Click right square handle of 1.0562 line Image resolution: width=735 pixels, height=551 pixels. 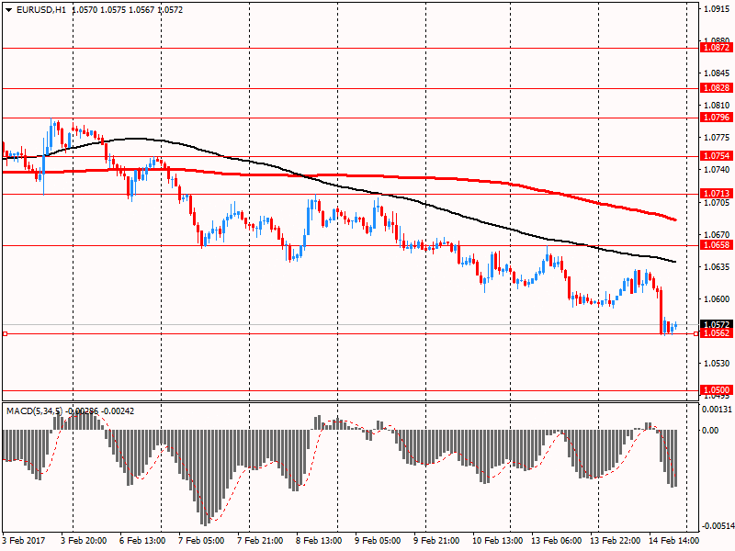695,333
